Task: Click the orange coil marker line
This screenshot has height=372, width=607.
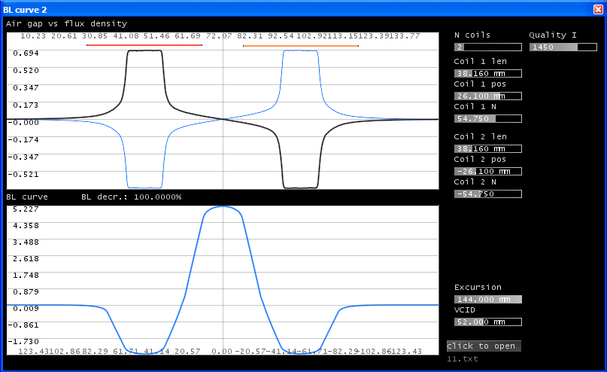Action: pos(301,46)
